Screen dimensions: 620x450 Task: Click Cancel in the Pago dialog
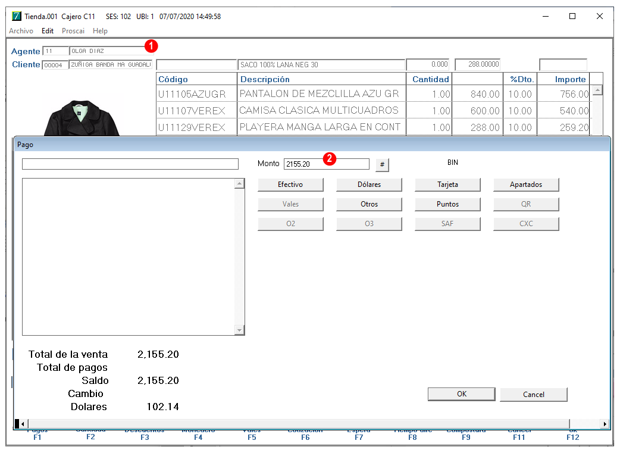point(533,395)
